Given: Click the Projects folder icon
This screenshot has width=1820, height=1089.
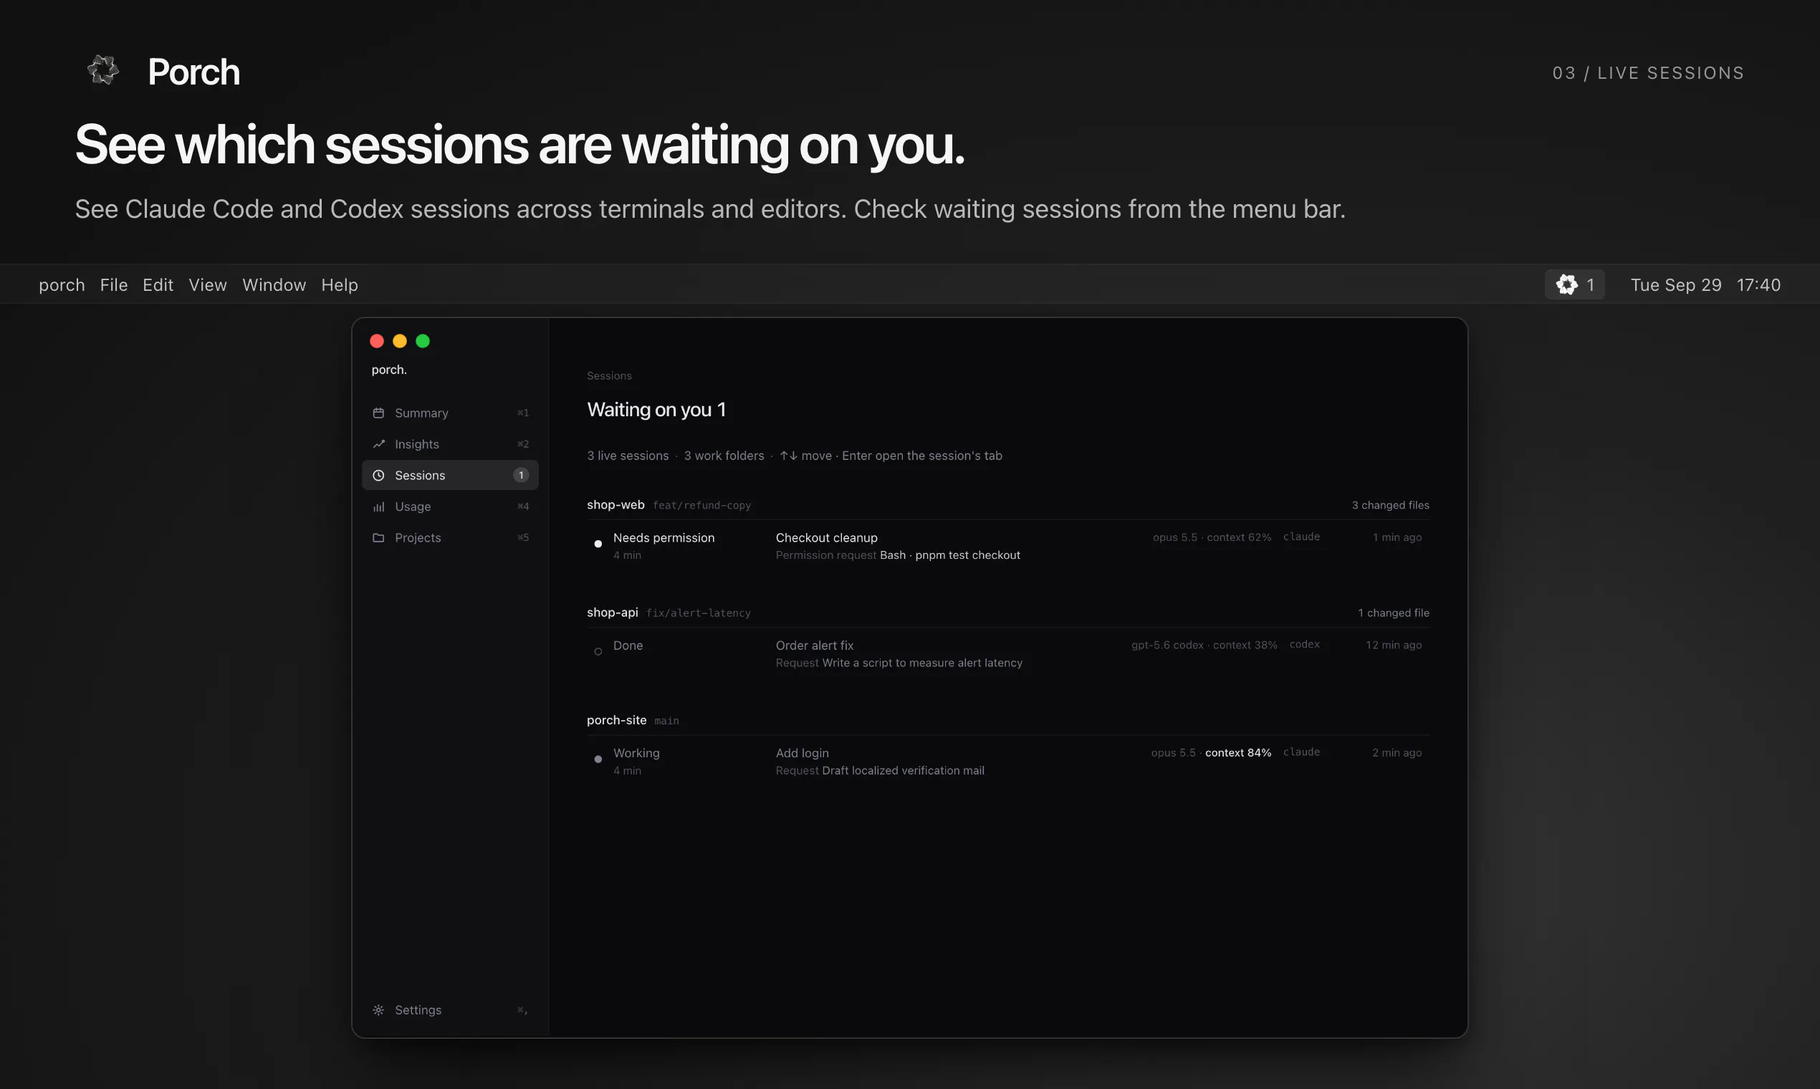Looking at the screenshot, I should 378,538.
